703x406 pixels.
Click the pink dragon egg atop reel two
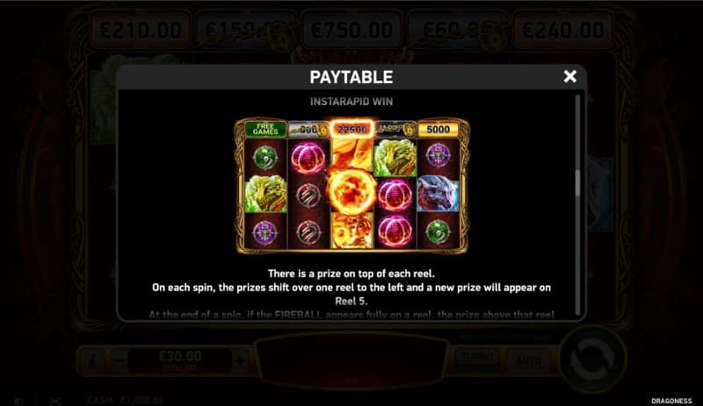(308, 157)
